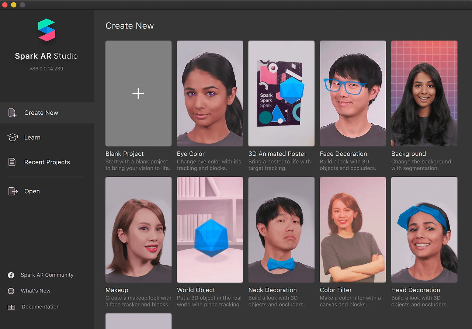This screenshot has width=472, height=329.
Task: Click the Recent Projects document icon
Action: pyautogui.click(x=12, y=162)
